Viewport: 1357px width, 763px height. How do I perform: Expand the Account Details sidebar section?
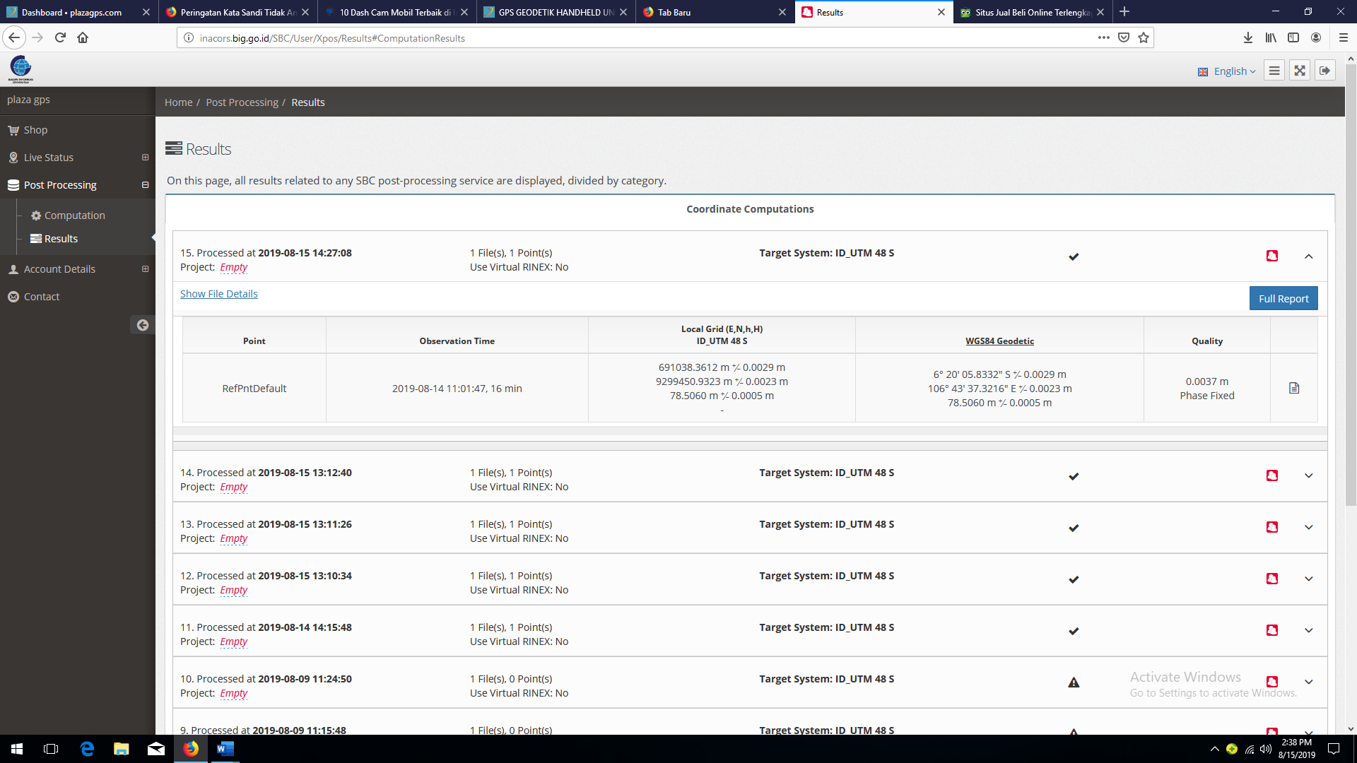pyautogui.click(x=145, y=269)
